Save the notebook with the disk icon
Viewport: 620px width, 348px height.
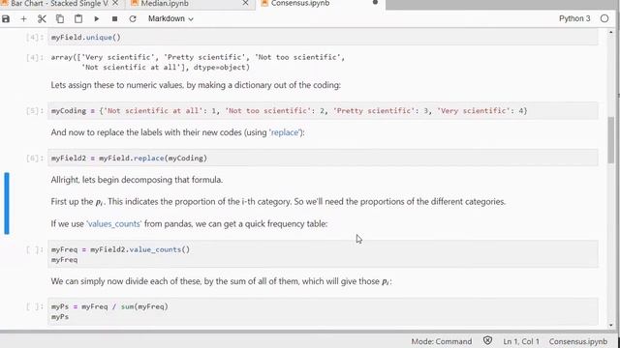point(6,18)
